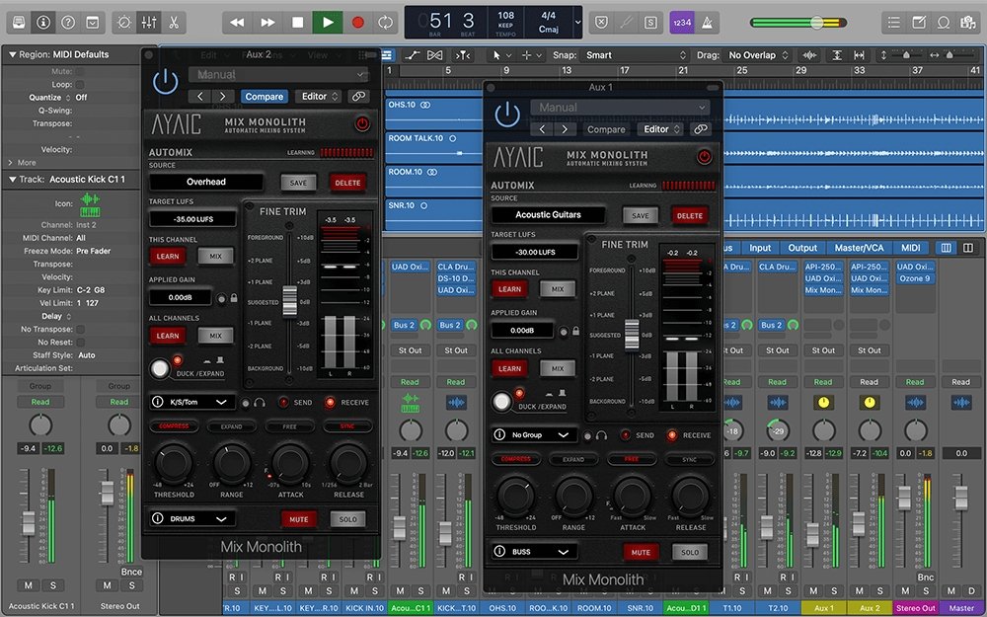Open Editor view menu in Aux 1 plugin
The height and width of the screenshot is (617, 987).
[x=659, y=129]
